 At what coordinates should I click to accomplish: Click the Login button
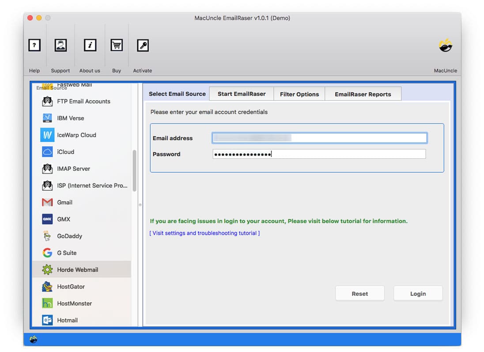point(417,293)
